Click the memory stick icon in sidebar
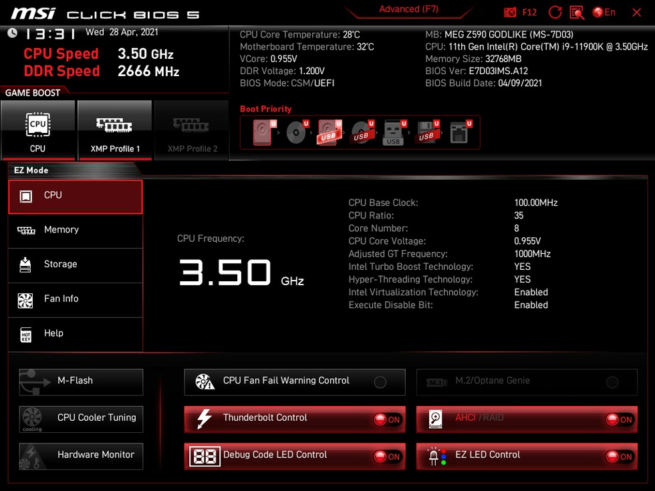655x491 pixels. (x=26, y=230)
